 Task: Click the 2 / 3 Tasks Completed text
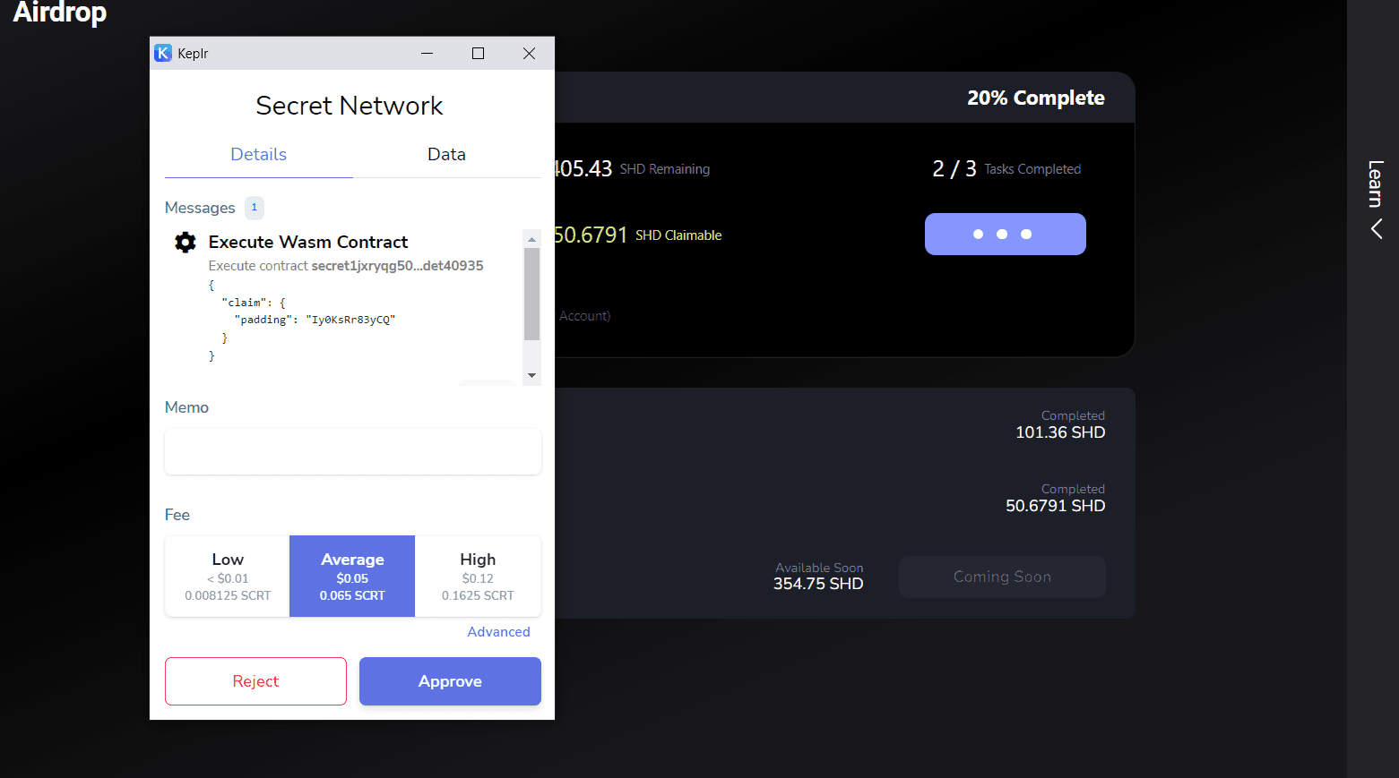pyautogui.click(x=1006, y=169)
